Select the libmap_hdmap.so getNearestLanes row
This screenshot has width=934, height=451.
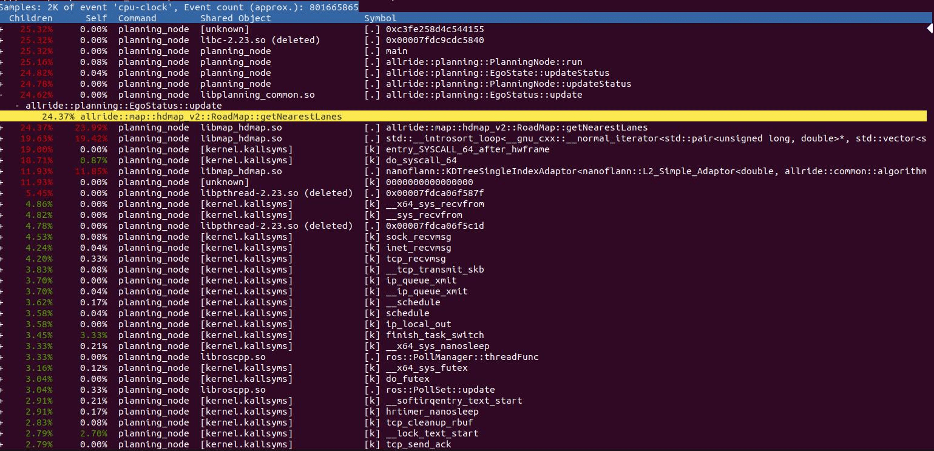coord(463,127)
